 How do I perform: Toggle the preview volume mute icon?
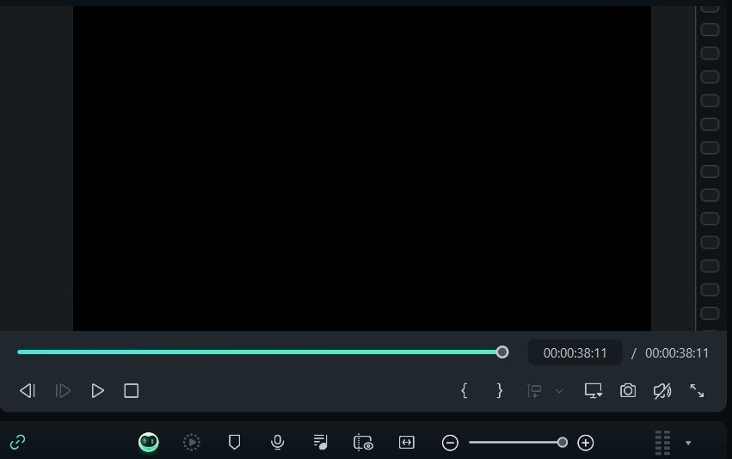coord(662,391)
